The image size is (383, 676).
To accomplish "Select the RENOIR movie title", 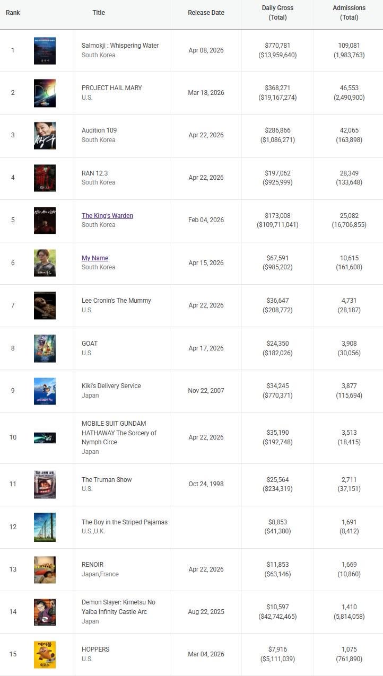I will point(93,565).
